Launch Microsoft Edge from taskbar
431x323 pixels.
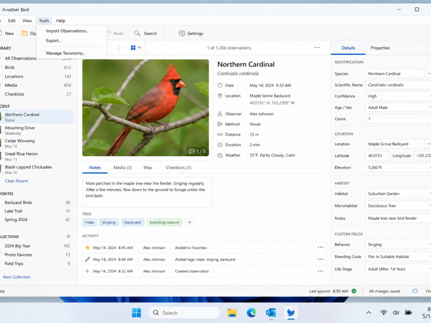[251, 313]
